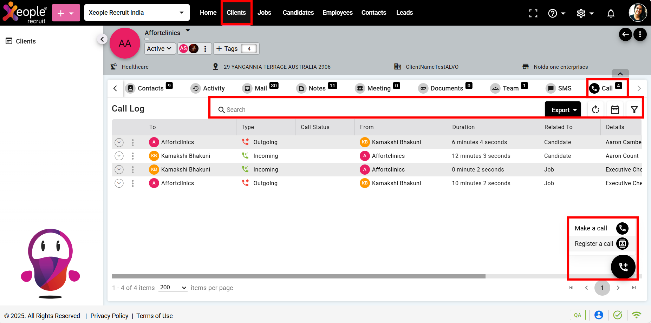Switch to the Notes tab
The height and width of the screenshot is (323, 651).
(317, 88)
